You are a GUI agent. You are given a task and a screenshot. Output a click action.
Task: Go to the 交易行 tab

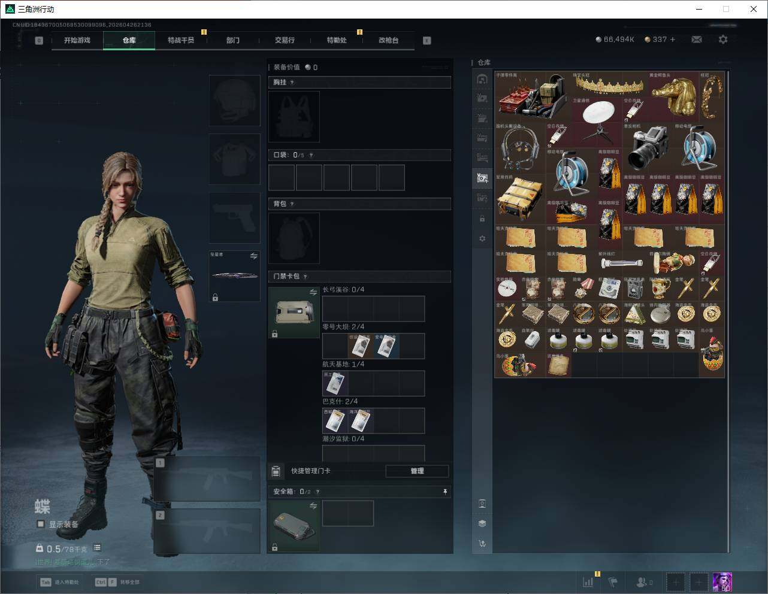[x=285, y=40]
